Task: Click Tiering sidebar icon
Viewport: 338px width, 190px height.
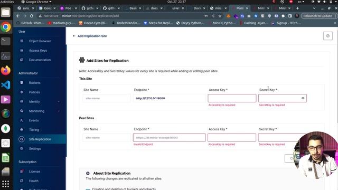Action: (22, 130)
